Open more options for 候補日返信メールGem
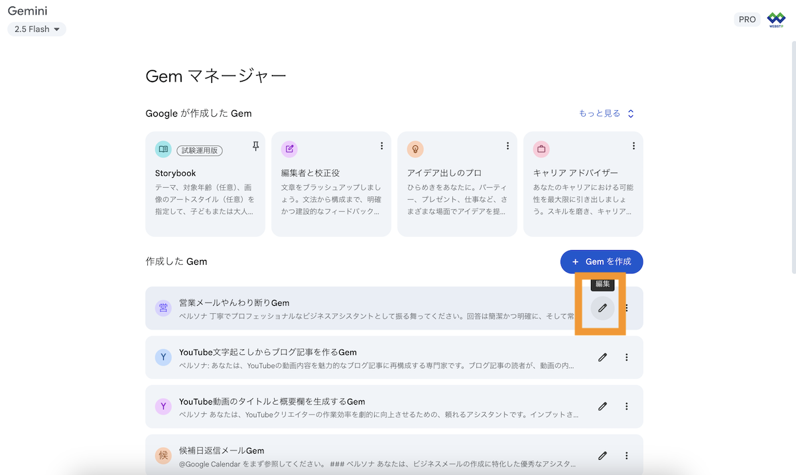The image size is (796, 475). pos(627,455)
